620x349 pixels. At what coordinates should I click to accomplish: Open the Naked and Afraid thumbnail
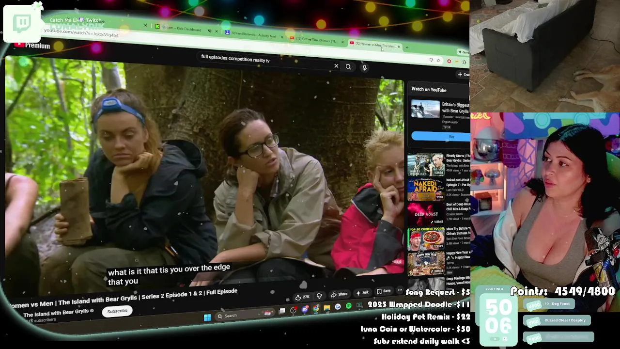[425, 189]
